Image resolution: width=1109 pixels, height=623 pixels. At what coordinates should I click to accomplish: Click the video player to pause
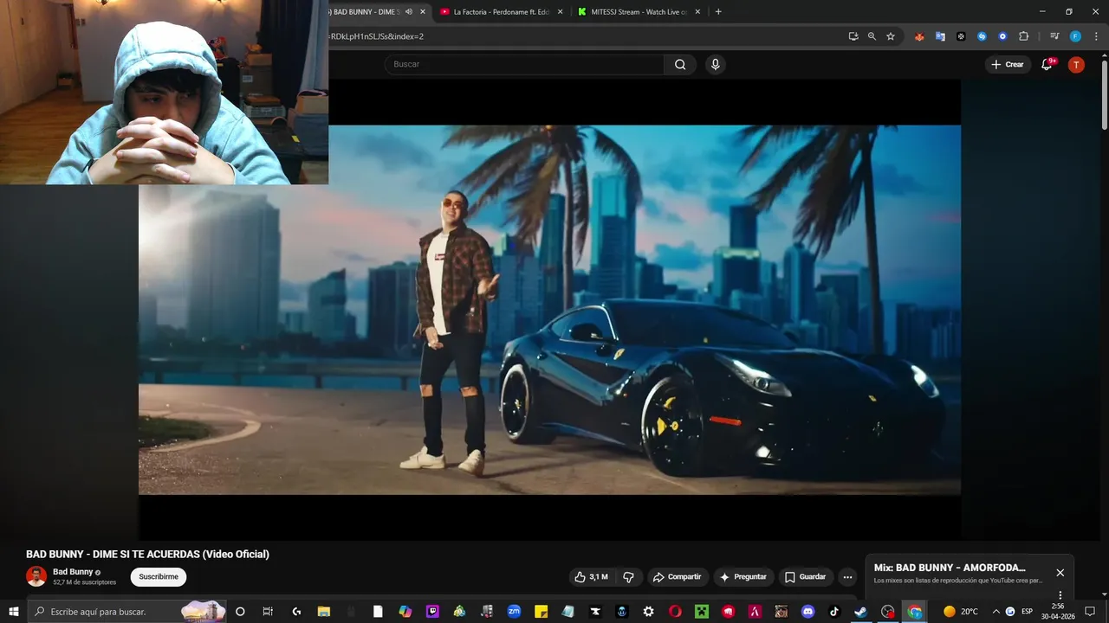point(549,310)
